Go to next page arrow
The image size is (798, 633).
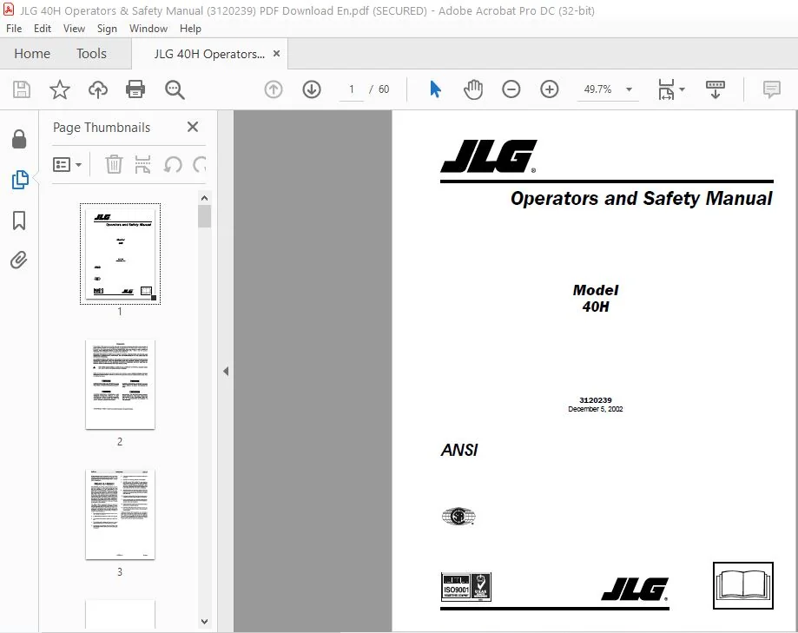312,89
